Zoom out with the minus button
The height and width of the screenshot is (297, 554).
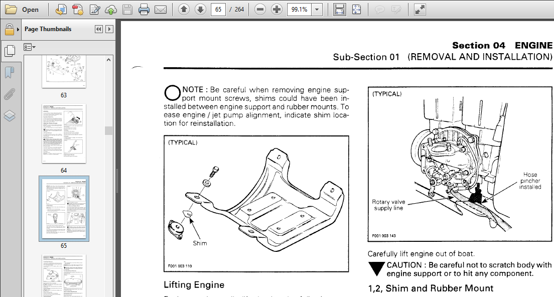tap(260, 10)
